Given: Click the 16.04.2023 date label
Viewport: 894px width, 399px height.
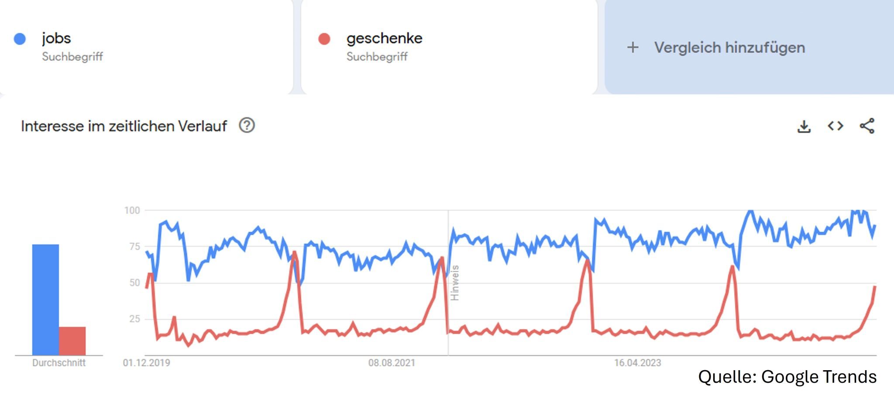Looking at the screenshot, I should point(637,363).
